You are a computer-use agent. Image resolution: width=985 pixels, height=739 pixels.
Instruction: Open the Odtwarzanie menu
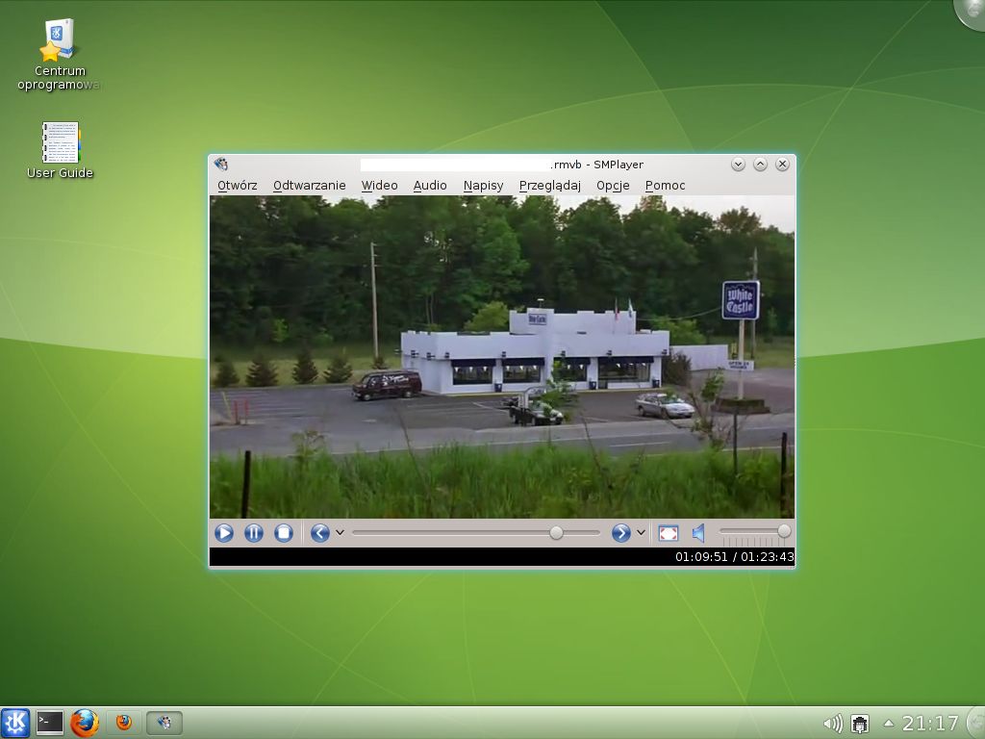tap(309, 186)
